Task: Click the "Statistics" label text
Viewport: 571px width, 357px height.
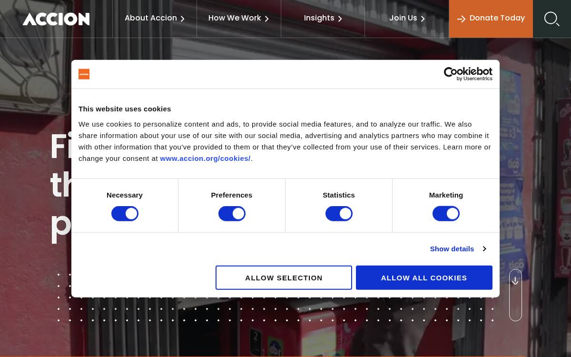Action: point(339,195)
